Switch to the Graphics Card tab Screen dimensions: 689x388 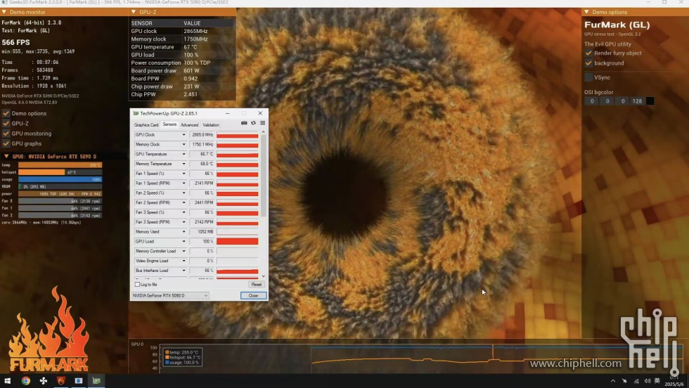146,125
